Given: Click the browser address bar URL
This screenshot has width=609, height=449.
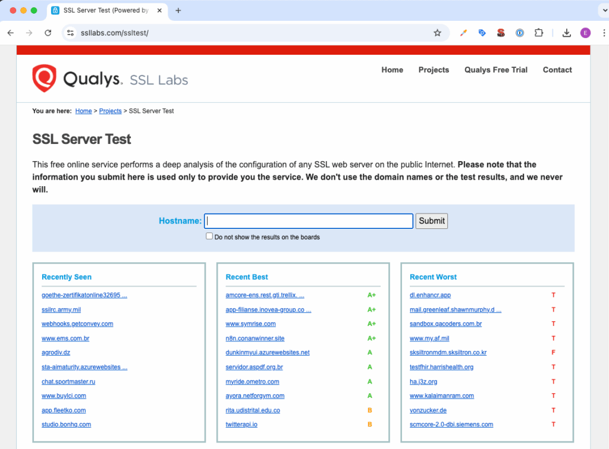Looking at the screenshot, I should 115,33.
